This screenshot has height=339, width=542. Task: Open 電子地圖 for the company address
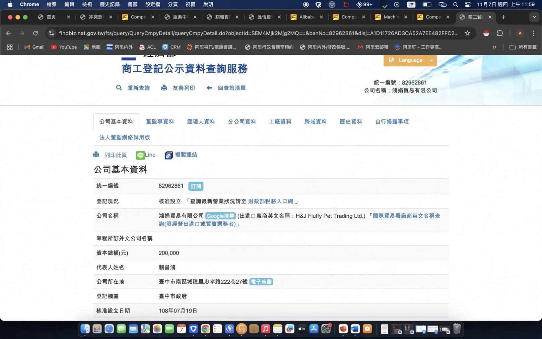[261, 282]
